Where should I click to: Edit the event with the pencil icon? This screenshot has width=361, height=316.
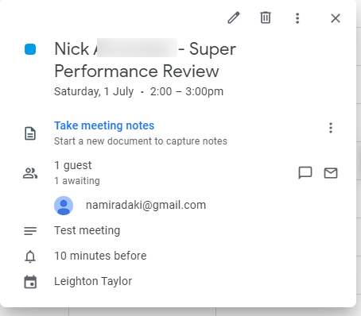[x=234, y=18]
